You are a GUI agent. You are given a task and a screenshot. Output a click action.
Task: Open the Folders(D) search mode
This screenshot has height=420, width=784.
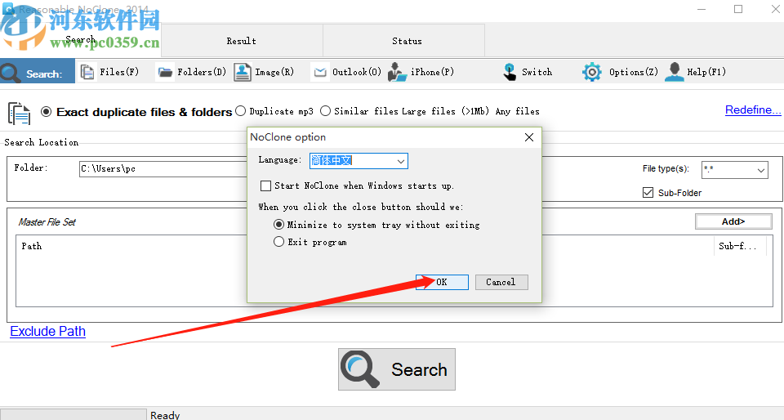tap(192, 72)
